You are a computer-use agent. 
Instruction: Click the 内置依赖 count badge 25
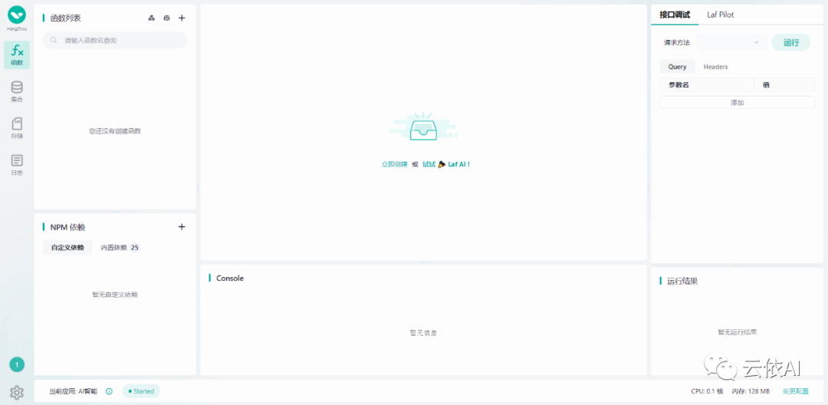pos(135,247)
